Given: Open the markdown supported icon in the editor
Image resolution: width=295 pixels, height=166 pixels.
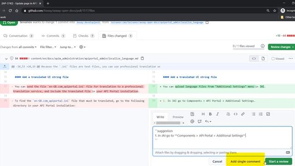Looking at the screenshot, I should click(x=288, y=152).
